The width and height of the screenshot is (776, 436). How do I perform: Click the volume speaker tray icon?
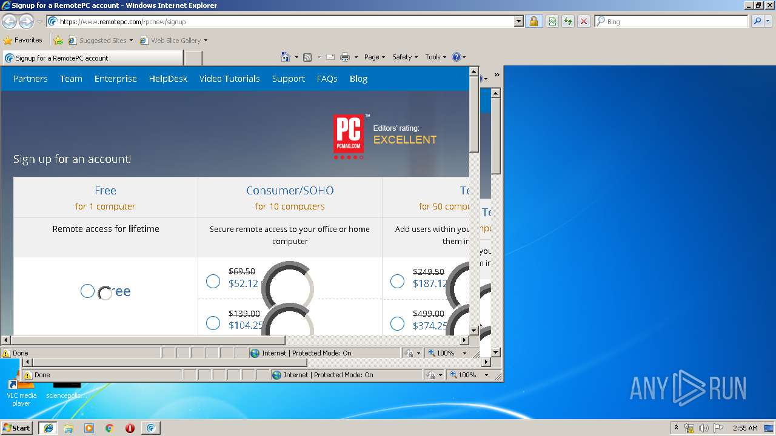(x=704, y=428)
